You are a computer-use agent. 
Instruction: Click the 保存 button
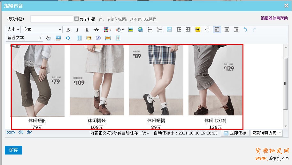[x=13, y=150]
